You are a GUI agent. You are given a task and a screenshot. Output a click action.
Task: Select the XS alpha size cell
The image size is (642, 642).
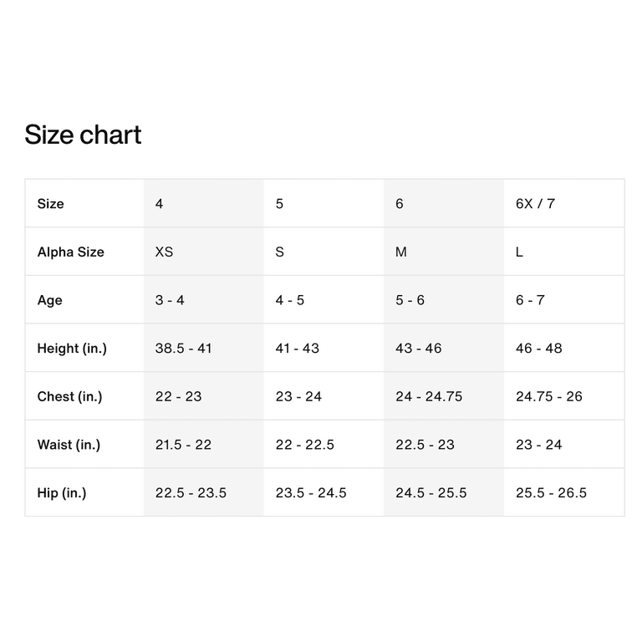[165, 252]
